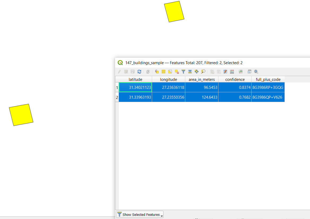The width and height of the screenshot is (310, 219).
Task: Select features using an expression
Action: tap(157, 72)
